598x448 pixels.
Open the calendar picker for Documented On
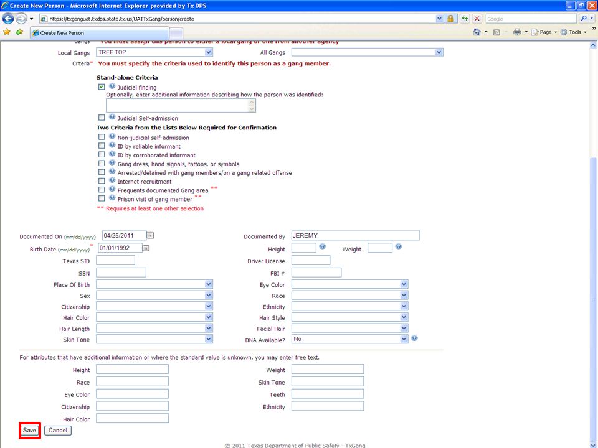pyautogui.click(x=150, y=235)
